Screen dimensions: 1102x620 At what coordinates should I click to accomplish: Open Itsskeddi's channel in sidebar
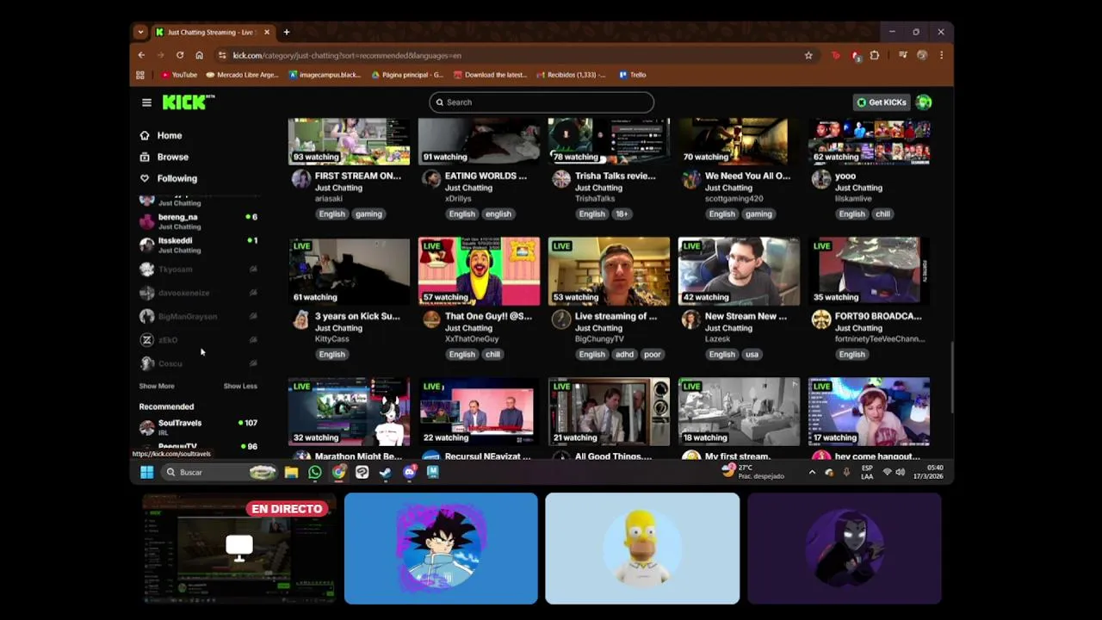pos(198,245)
